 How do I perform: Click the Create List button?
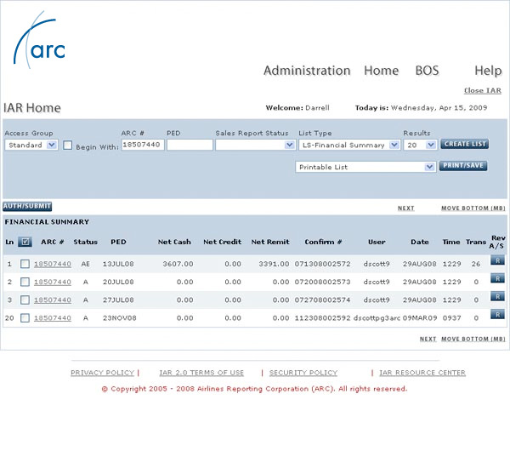tap(464, 144)
